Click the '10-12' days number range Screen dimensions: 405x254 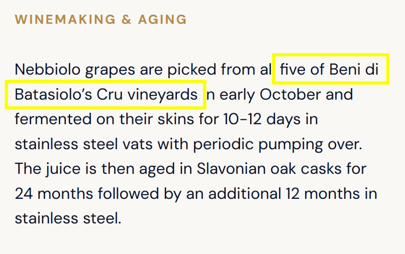243,119
